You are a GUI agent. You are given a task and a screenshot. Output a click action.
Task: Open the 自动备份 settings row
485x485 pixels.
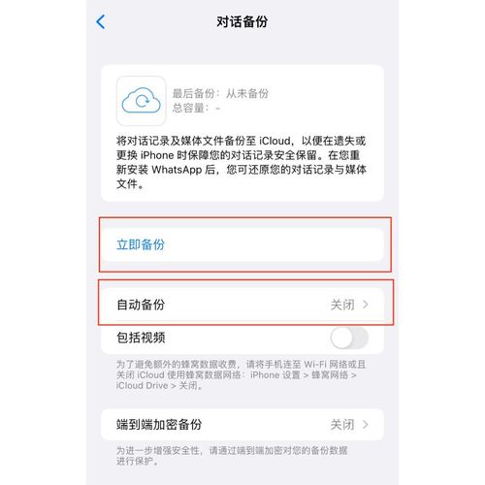coord(242,305)
